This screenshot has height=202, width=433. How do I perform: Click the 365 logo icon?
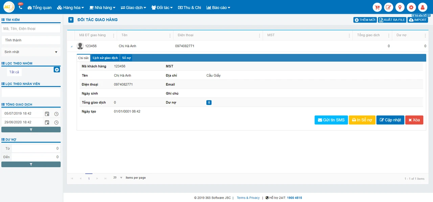tap(9, 7)
